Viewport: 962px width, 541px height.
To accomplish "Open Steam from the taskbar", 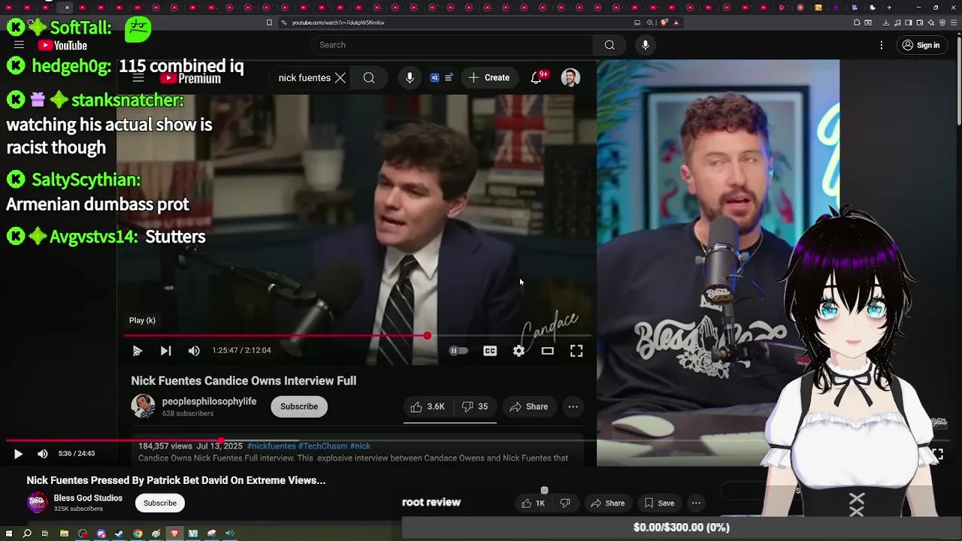I will point(119,533).
